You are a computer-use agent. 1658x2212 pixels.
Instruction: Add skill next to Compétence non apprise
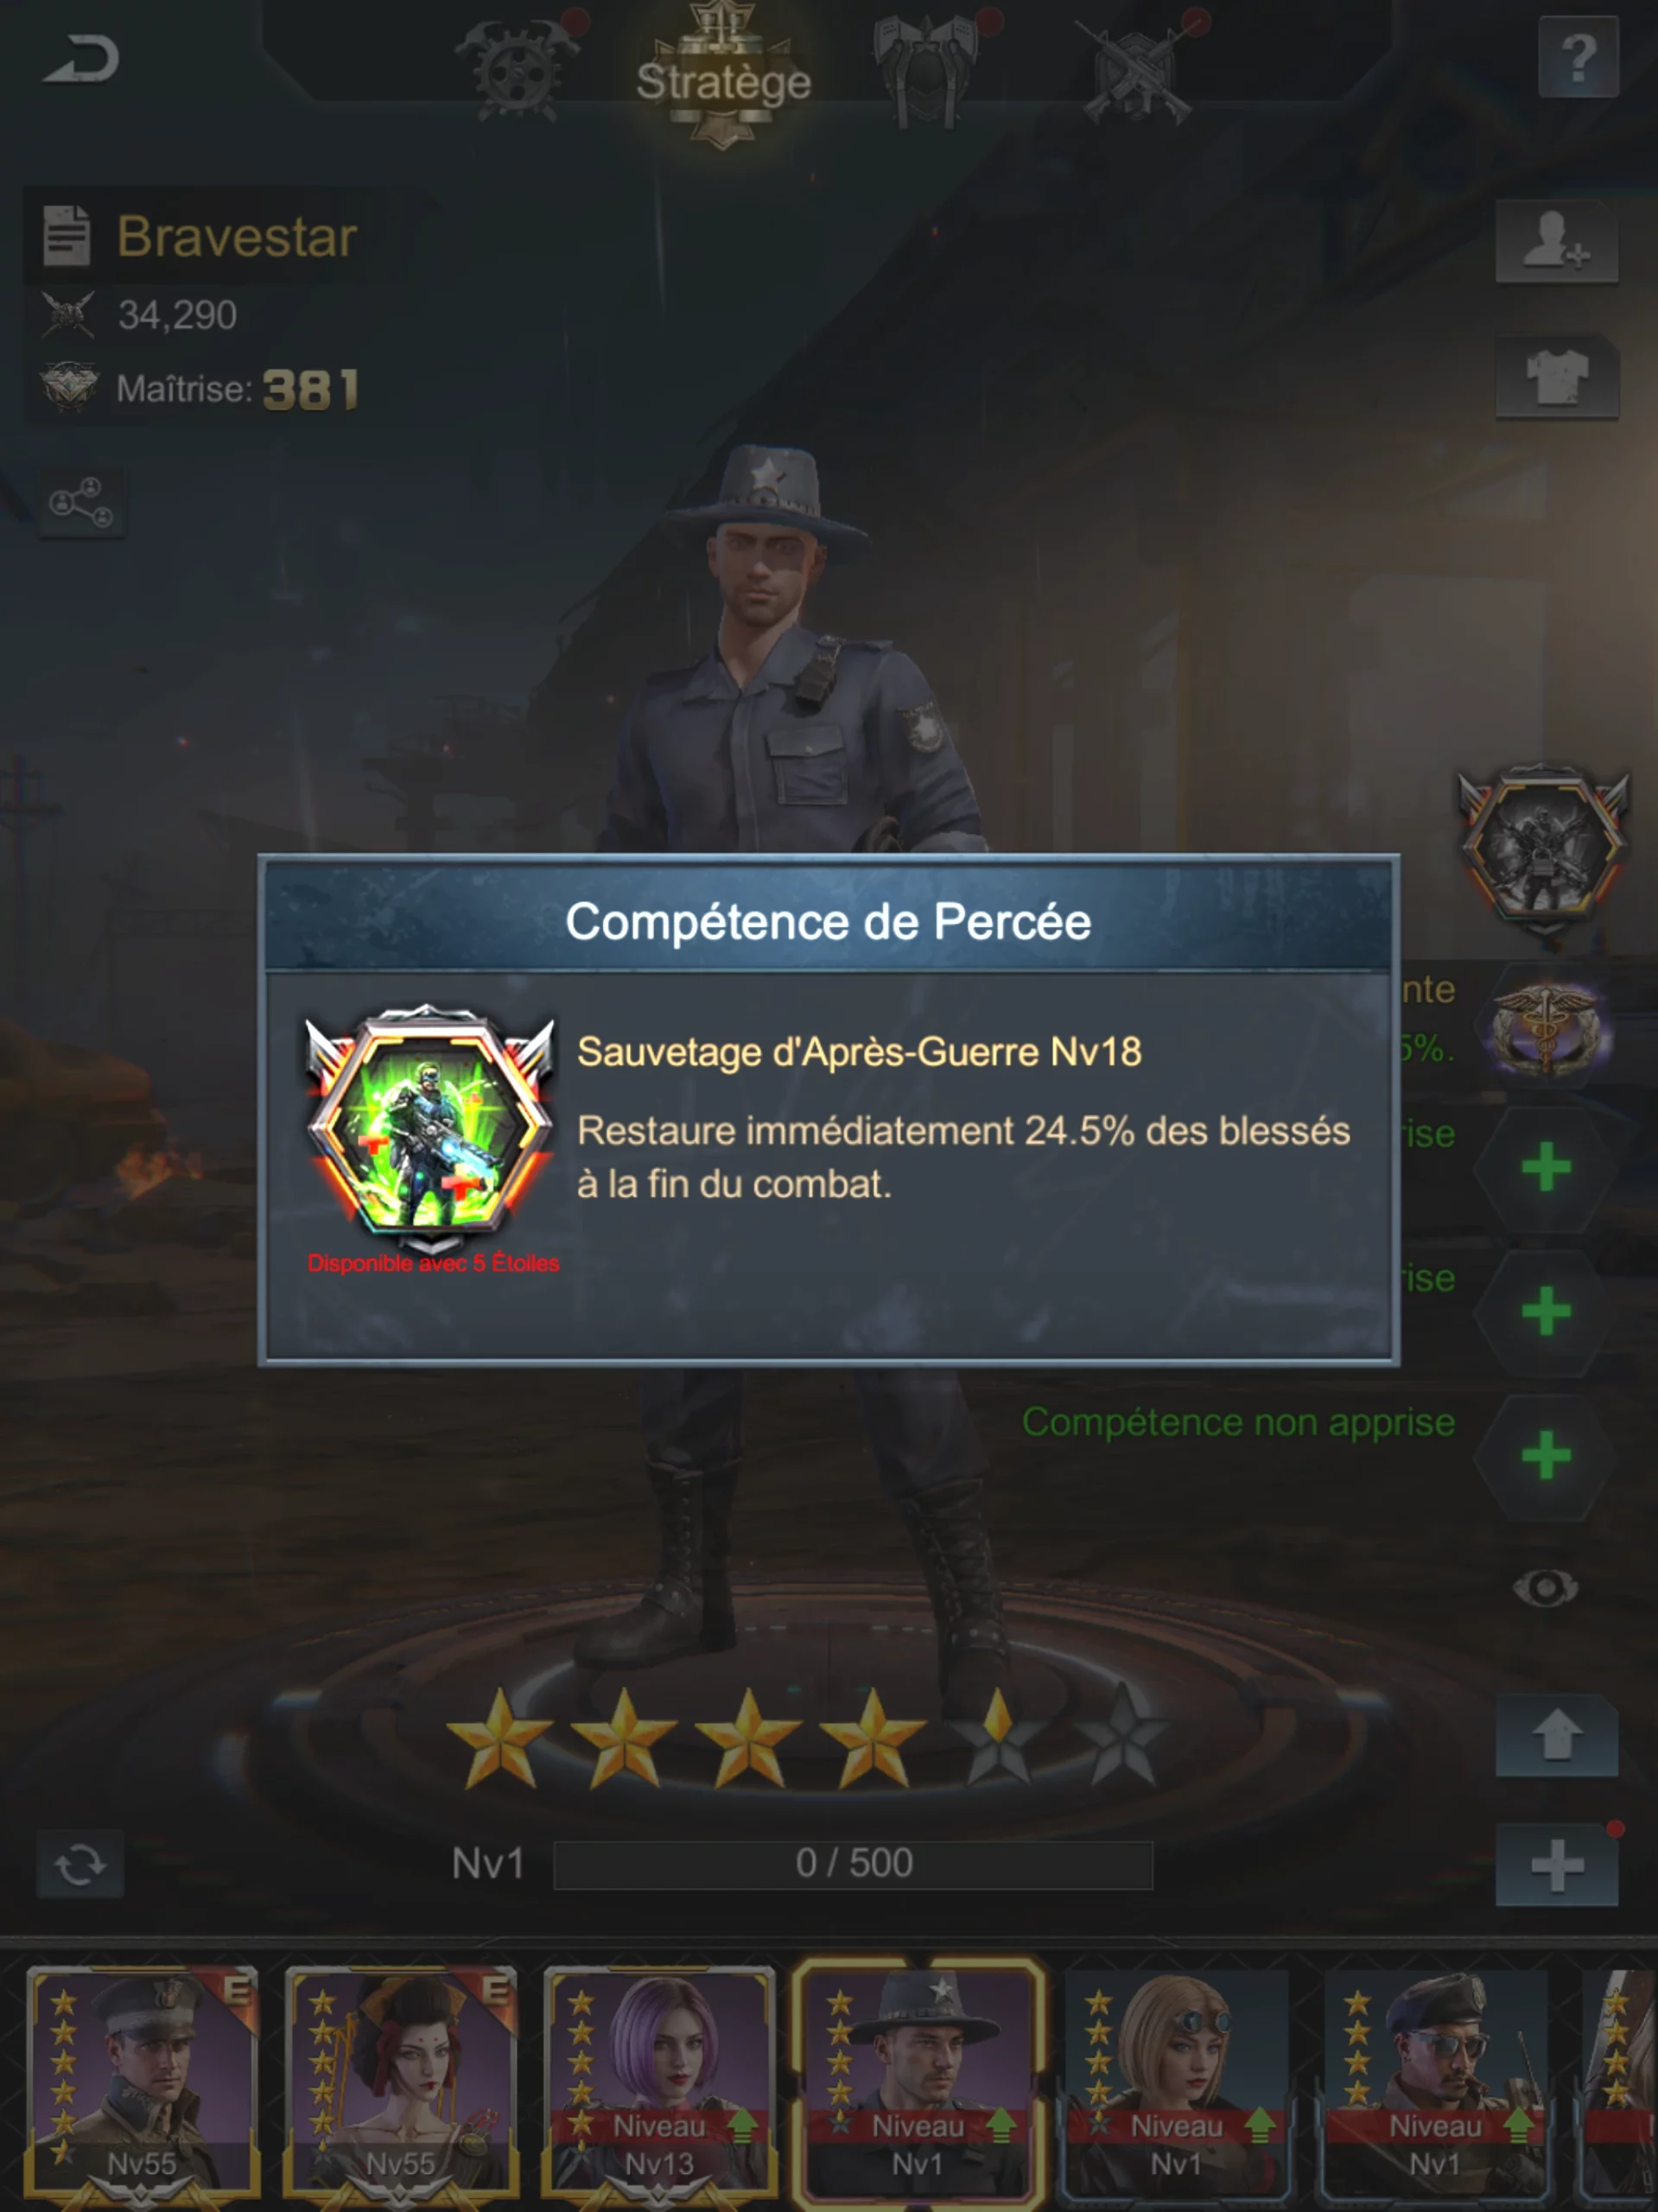1545,1454
